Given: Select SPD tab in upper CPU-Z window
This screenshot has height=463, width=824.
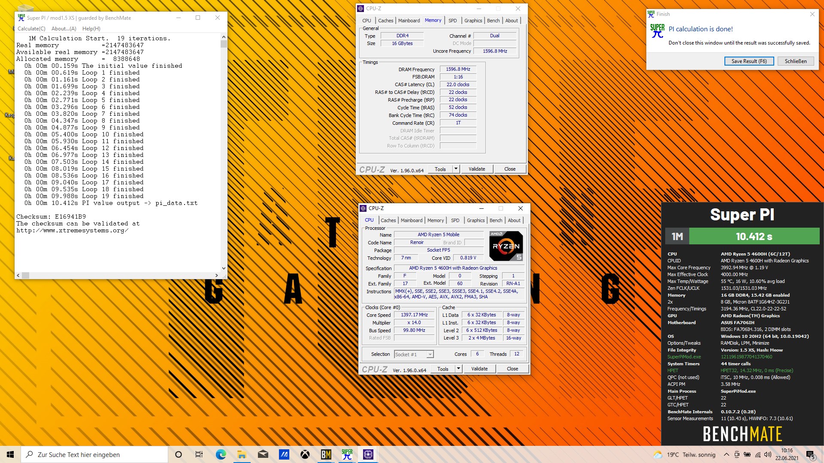Looking at the screenshot, I should [452, 21].
